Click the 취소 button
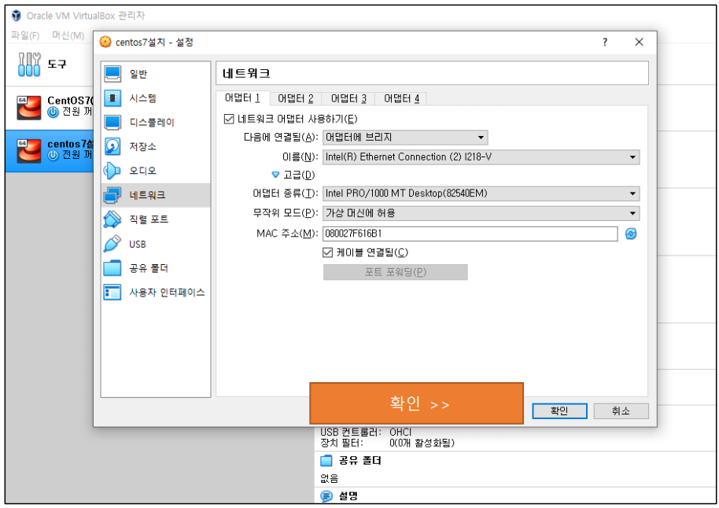The width and height of the screenshot is (719, 508). point(621,410)
